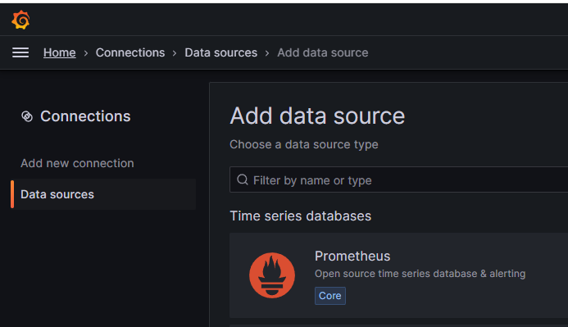Focus the Filter by name or type field

(x=399, y=179)
